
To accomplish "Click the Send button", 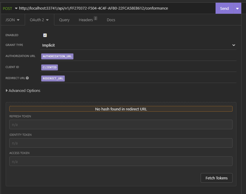I will tap(224, 8).
